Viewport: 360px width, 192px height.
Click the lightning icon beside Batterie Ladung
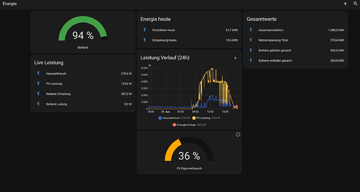click(x=38, y=104)
